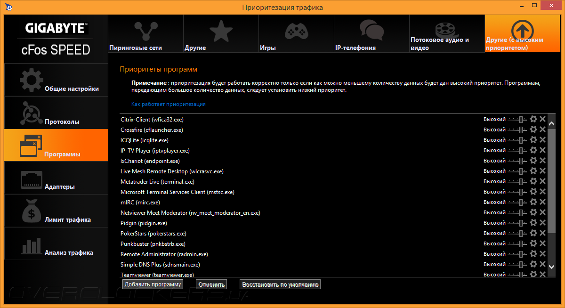The image size is (565, 308).
Task: Open Как работает приоритезация link
Action: click(x=168, y=104)
